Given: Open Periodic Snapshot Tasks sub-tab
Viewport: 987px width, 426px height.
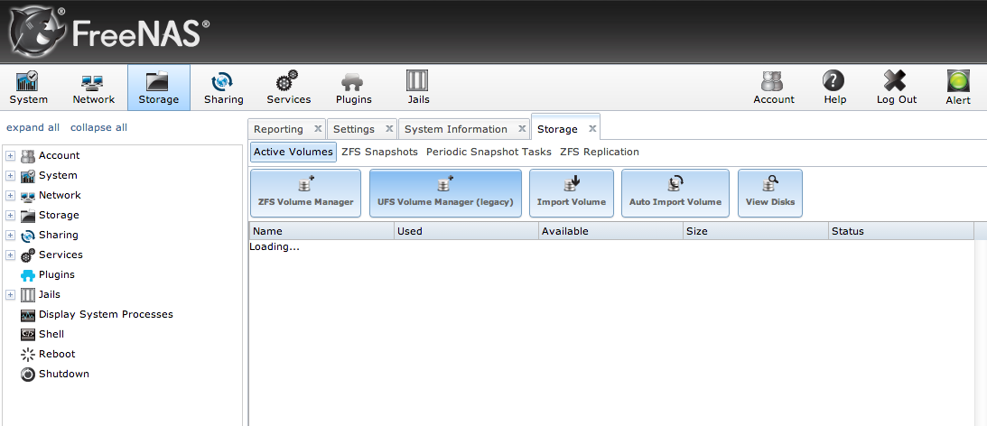Looking at the screenshot, I should click(489, 152).
